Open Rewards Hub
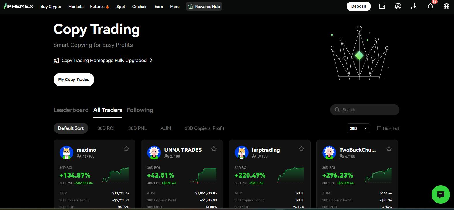The image size is (454, 210). [204, 7]
